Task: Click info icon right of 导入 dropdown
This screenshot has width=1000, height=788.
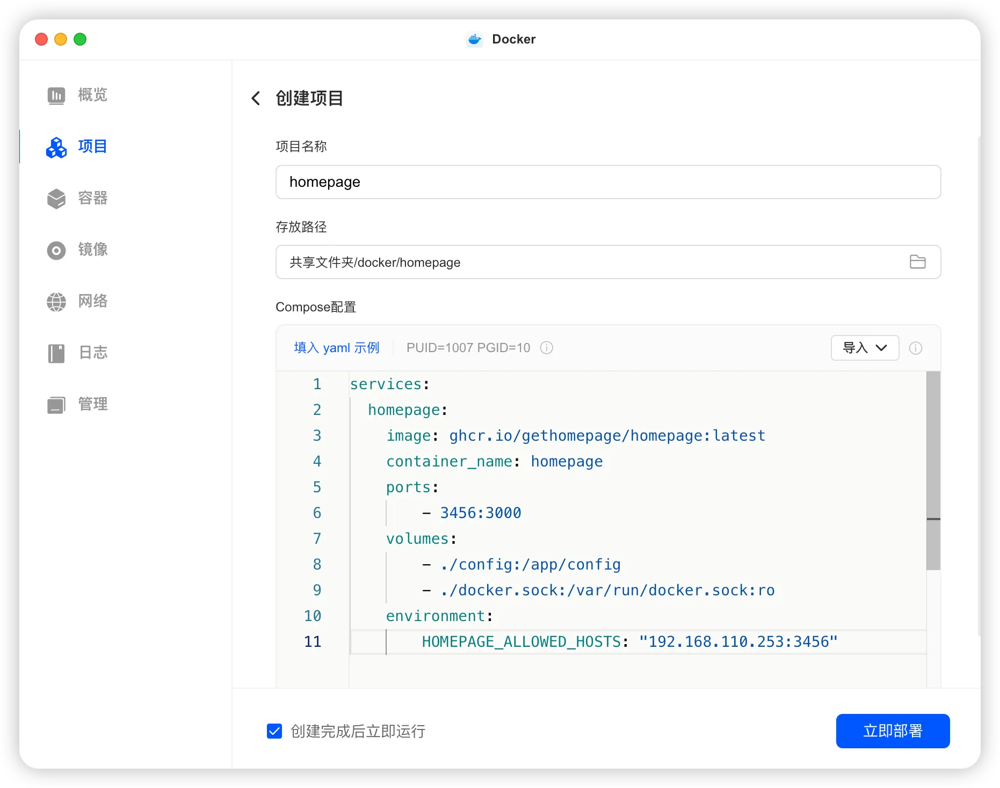Action: (x=916, y=348)
